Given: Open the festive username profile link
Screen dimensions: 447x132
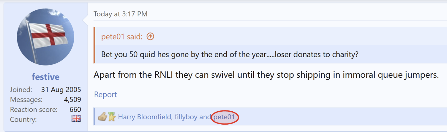Looking at the screenshot, I should (45, 77).
